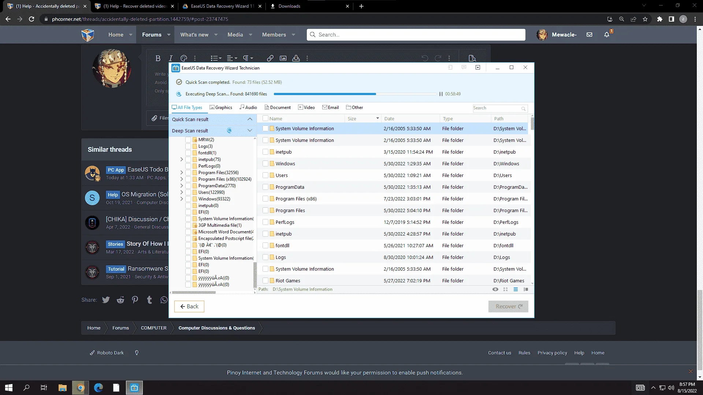Expand the Deep Scan result chevron

(x=250, y=131)
